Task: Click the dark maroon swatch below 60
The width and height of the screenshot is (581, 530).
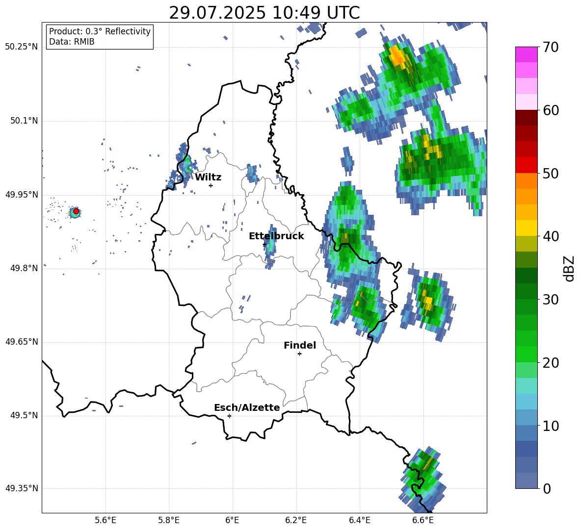Action: tap(526, 118)
